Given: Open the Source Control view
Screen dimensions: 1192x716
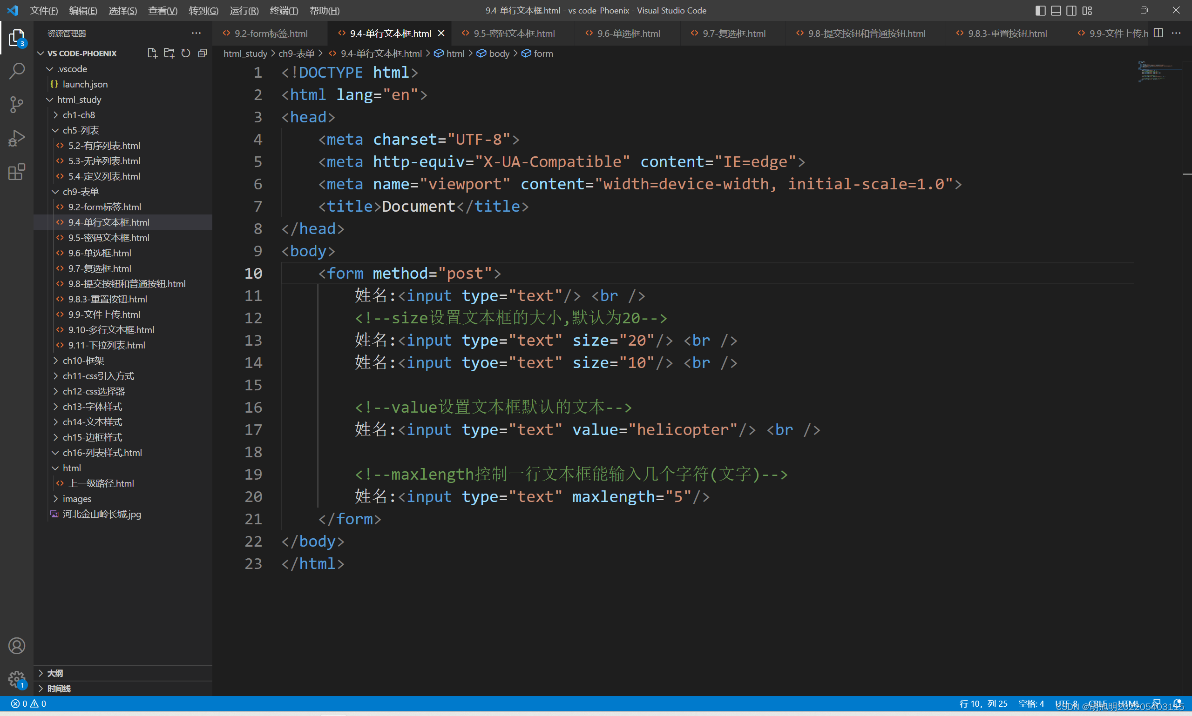Looking at the screenshot, I should pos(16,104).
